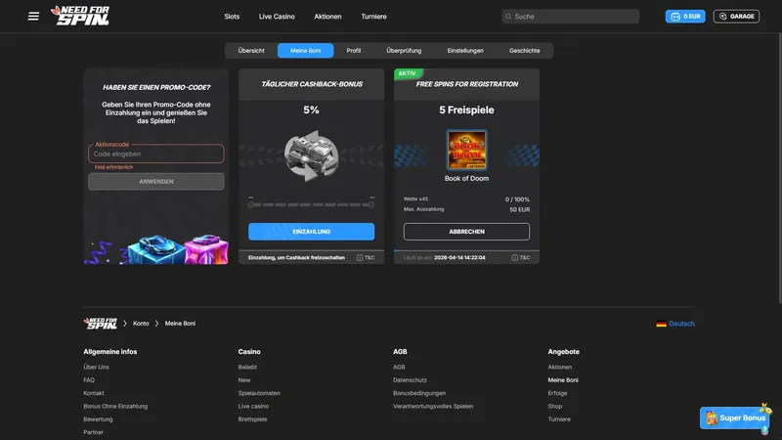Select the Meine Boni tab

pos(305,51)
